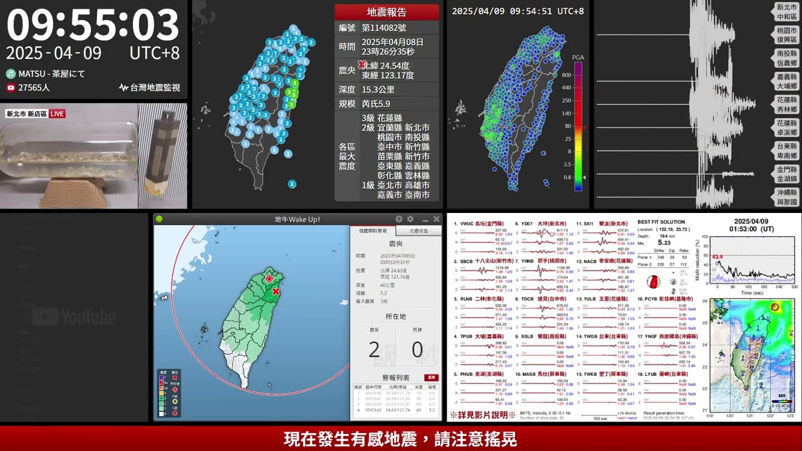Click the music note icon beside MATSU
The height and width of the screenshot is (451, 802).
[x=11, y=73]
